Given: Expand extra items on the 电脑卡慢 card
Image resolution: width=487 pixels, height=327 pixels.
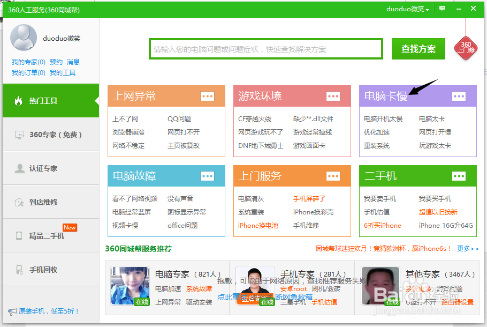Looking at the screenshot, I should tap(459, 96).
